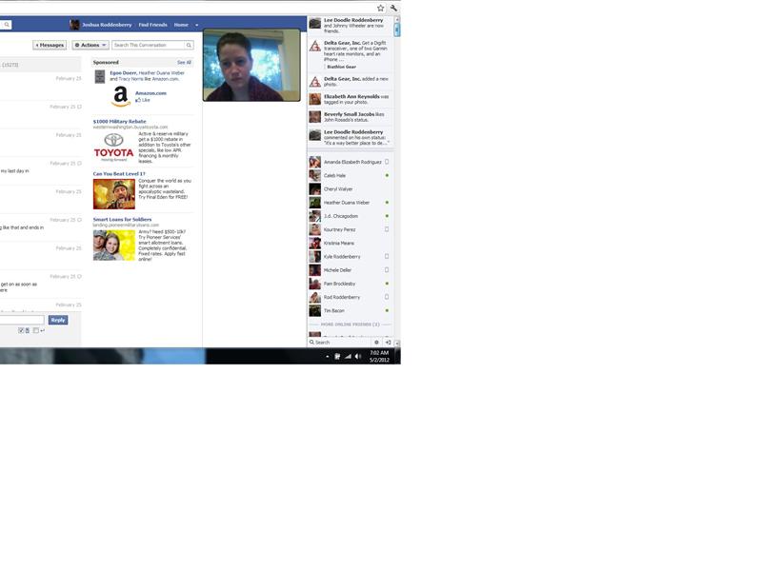Click the mobile icon next to Kyle Roddenberry
Viewport: 762px width, 571px height.
click(x=385, y=254)
